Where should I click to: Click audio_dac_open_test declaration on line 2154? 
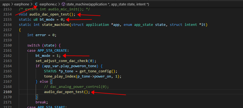pyautogui.click(x=49, y=14)
